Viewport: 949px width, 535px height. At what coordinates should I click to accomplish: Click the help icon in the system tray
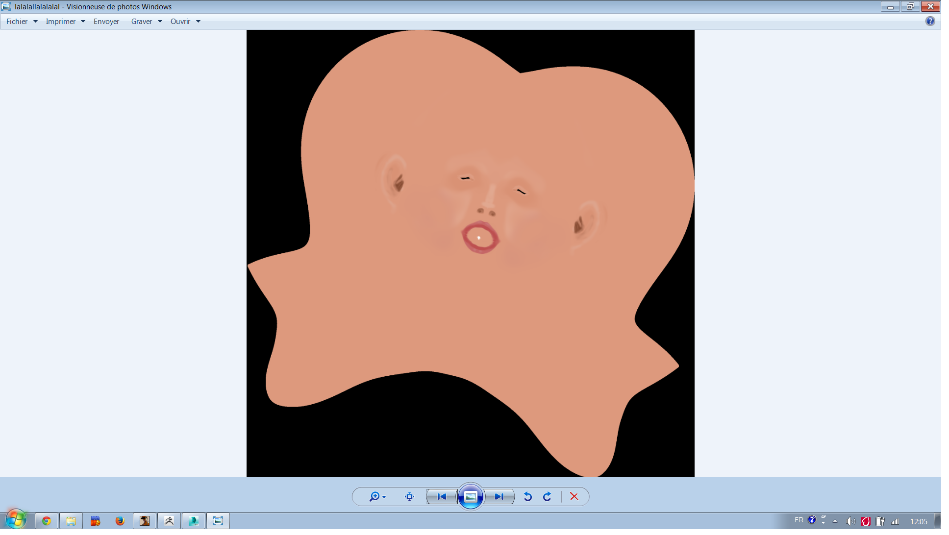(x=812, y=520)
